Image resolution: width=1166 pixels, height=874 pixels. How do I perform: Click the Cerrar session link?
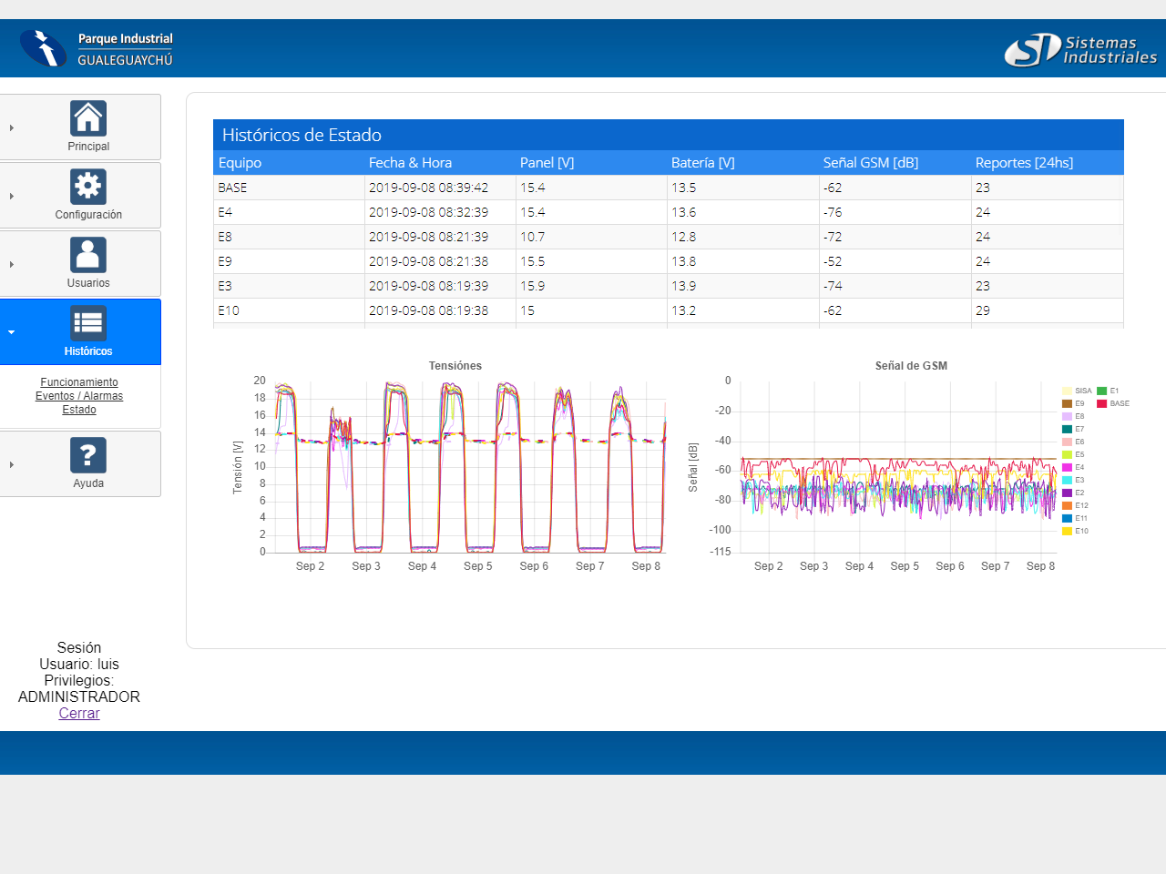click(x=79, y=714)
